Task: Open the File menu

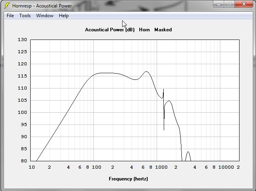Action: pyautogui.click(x=10, y=16)
